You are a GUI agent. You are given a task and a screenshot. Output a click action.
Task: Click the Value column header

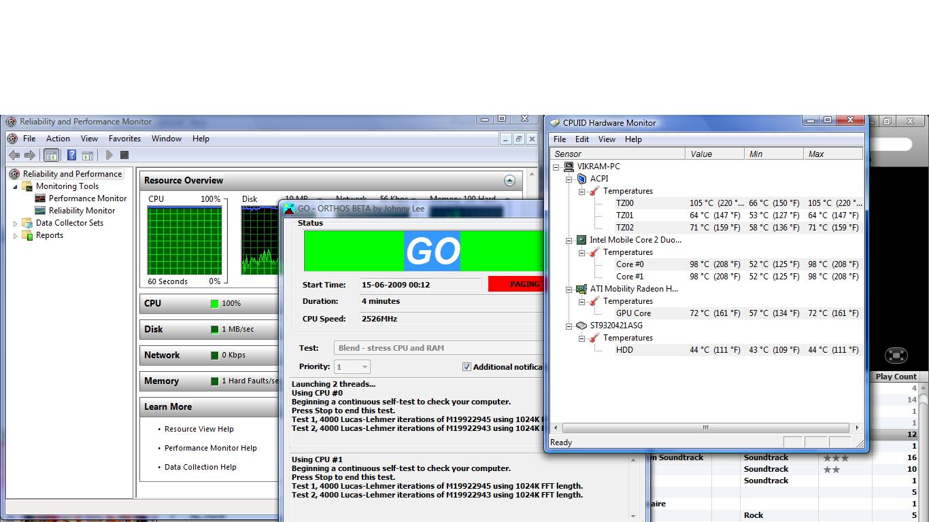715,154
